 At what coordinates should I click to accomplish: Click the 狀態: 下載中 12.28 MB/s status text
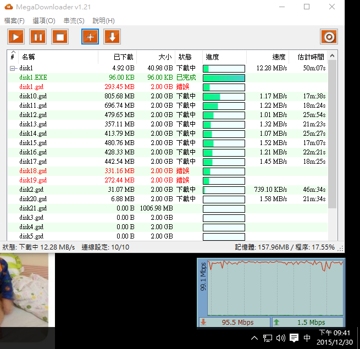click(x=38, y=247)
